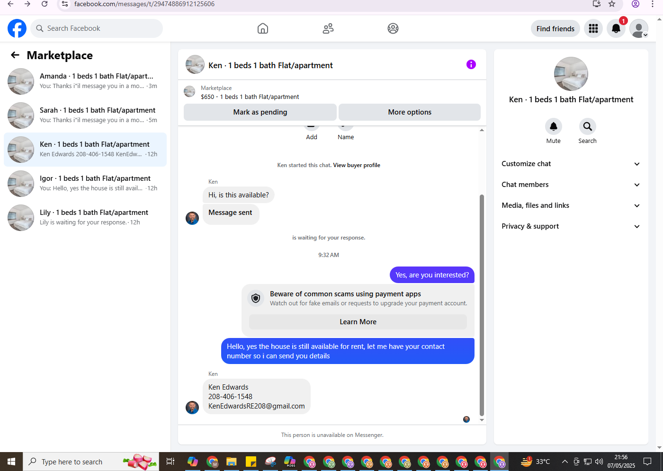Screen dimensions: 663x471
Task: Click Find friends button
Action: [555, 28]
